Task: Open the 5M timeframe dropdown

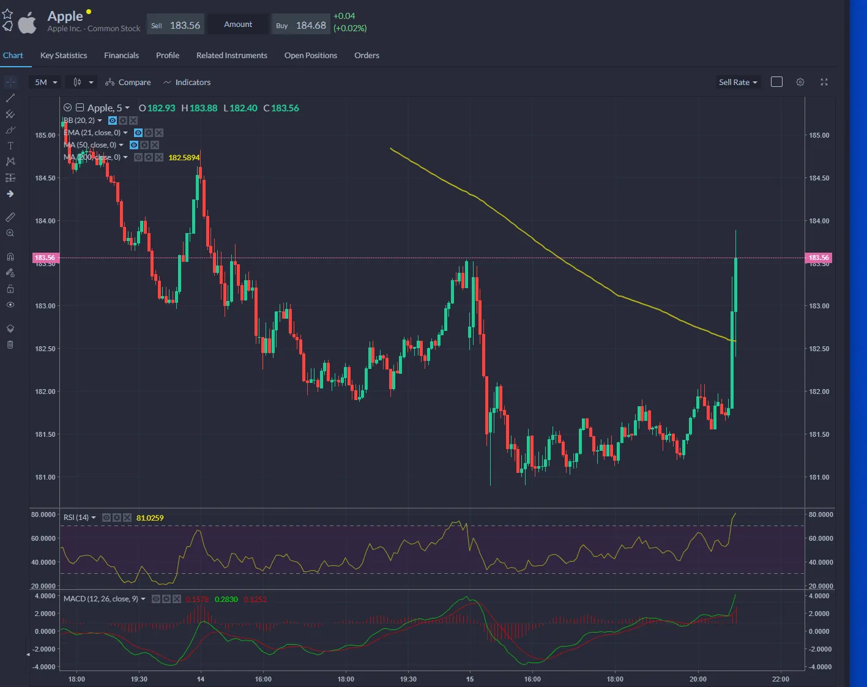Action: coord(45,81)
